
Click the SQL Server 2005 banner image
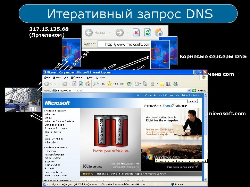click(x=111, y=140)
